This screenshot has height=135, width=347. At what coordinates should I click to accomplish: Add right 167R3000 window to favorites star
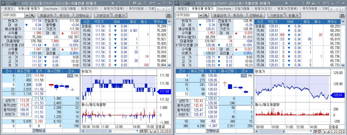(x=286, y=3)
